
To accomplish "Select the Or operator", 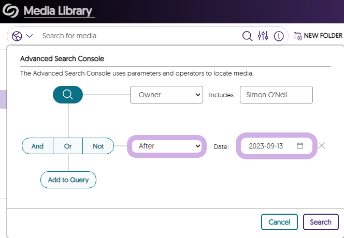I will 68,146.
